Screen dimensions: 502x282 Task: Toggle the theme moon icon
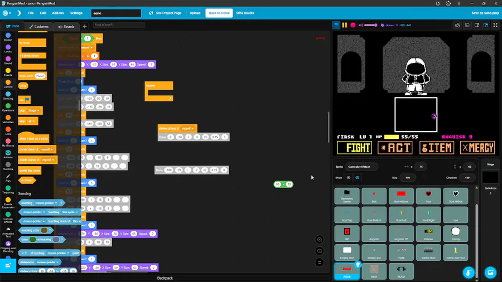pos(19,13)
